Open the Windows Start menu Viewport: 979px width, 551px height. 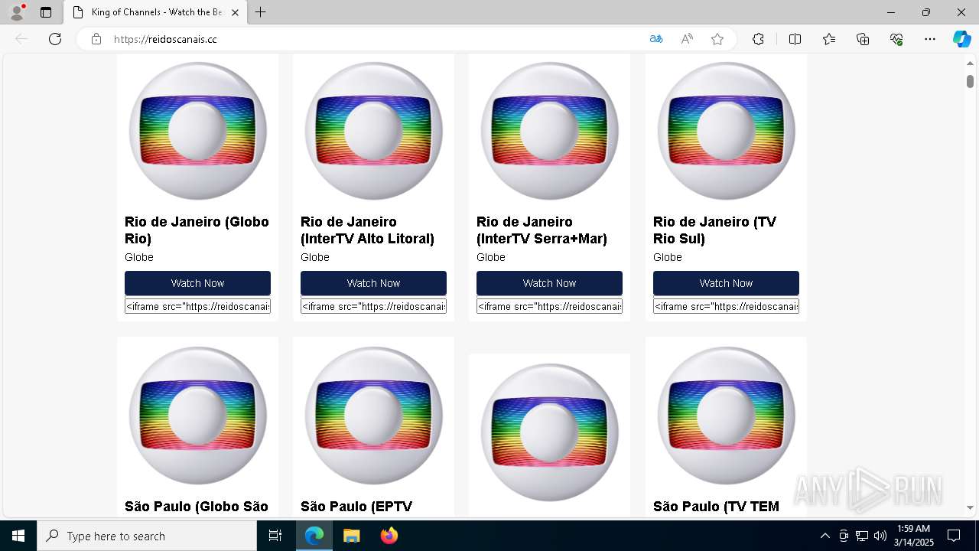tap(18, 536)
